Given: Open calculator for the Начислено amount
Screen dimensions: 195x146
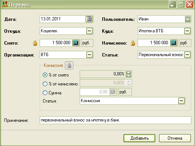Looking at the screenshot, I should (174, 43).
